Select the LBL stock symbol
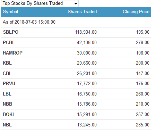The height and width of the screenshot is (132, 156). tap(7, 94)
